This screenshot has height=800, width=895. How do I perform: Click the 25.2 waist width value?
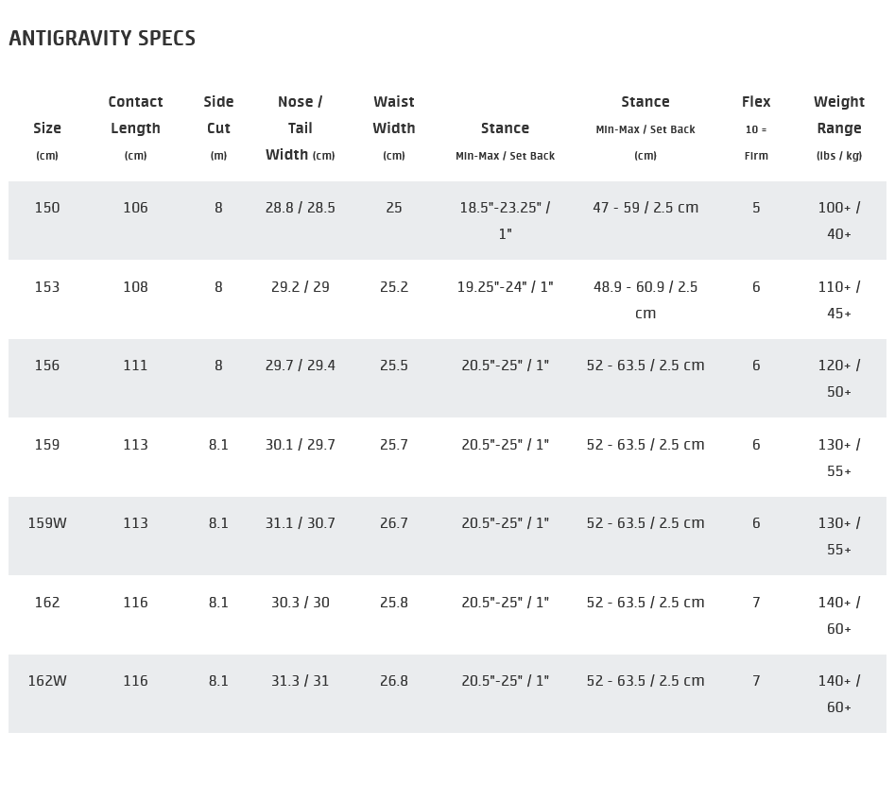394,287
